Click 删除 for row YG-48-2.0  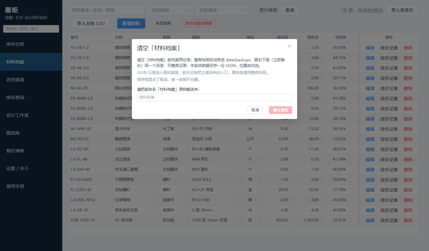pos(408,68)
